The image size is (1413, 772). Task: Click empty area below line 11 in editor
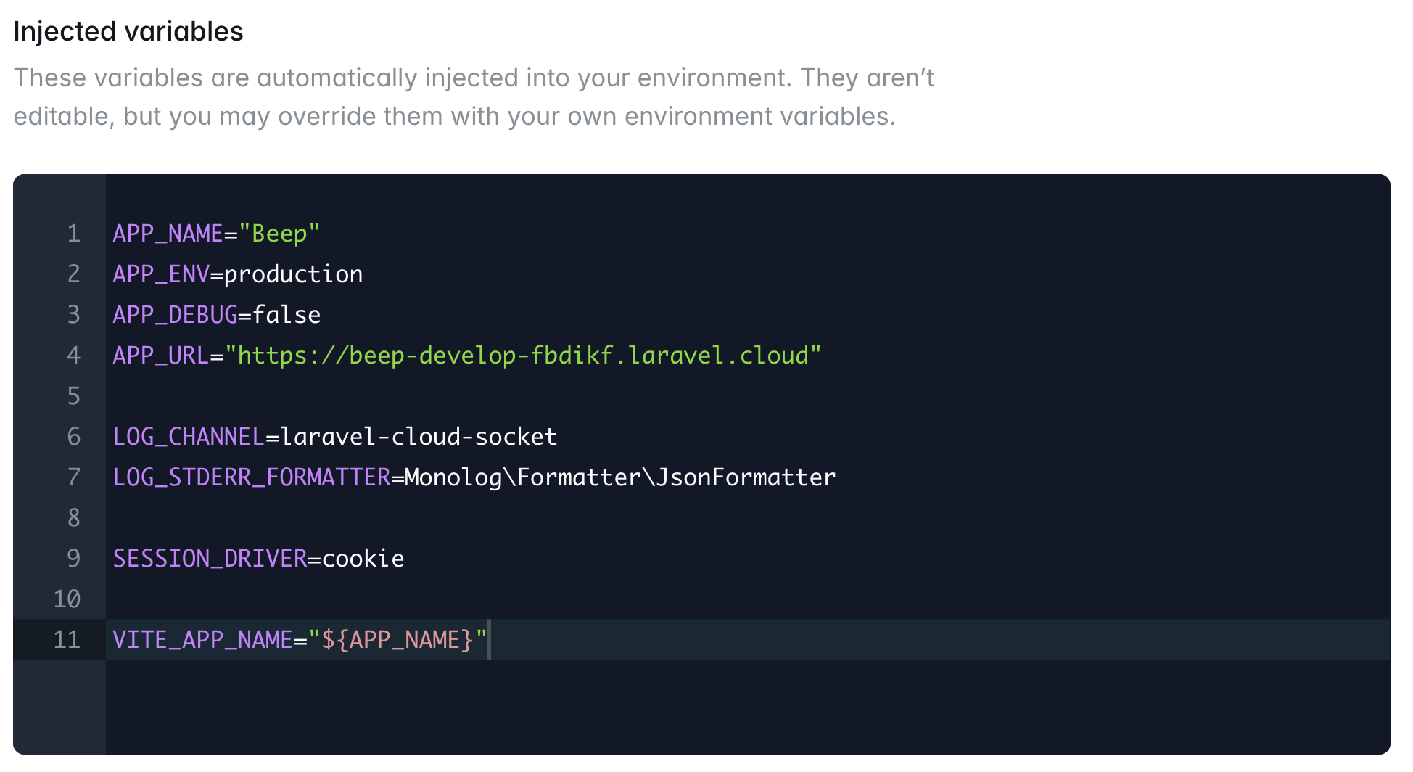[x=747, y=707]
